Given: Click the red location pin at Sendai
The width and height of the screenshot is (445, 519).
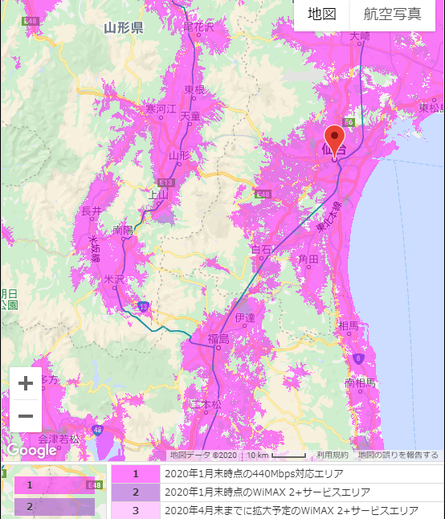Looking at the screenshot, I should 334,142.
